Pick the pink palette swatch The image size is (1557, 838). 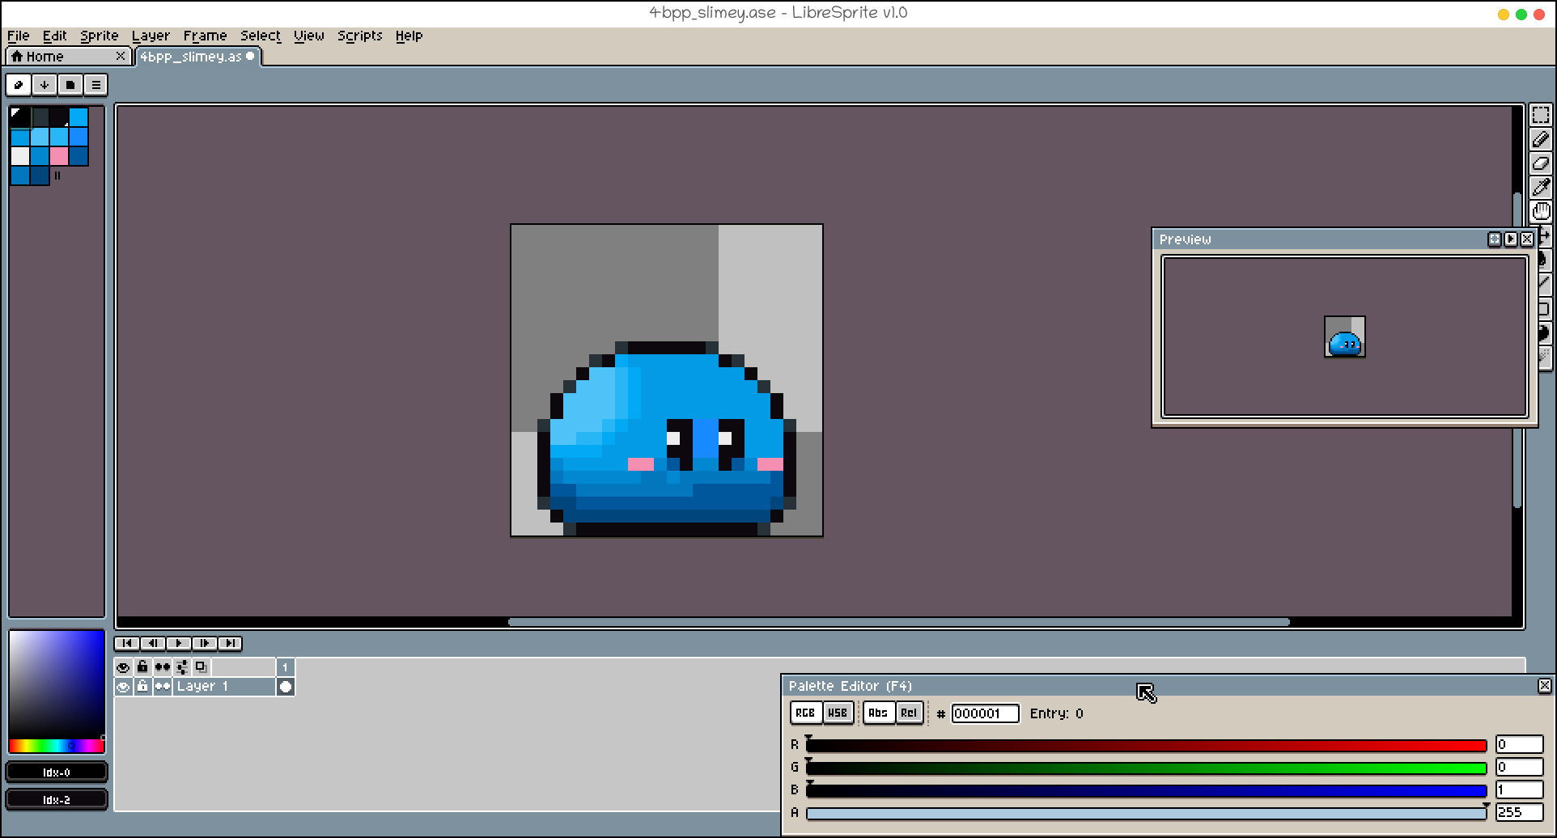pos(59,156)
